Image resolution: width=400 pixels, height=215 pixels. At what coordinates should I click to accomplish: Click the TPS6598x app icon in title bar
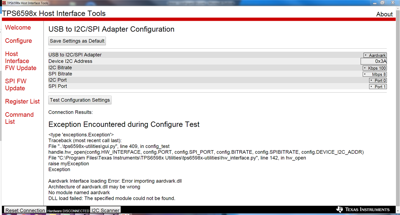pyautogui.click(x=4, y=3)
